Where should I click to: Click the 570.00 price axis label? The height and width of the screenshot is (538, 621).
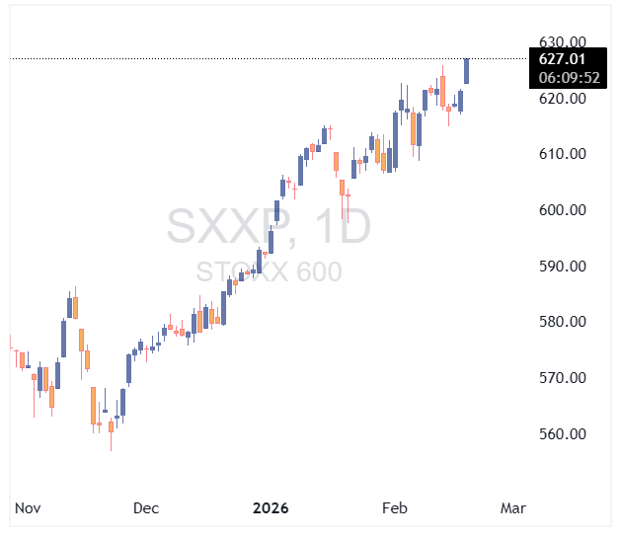tap(563, 378)
